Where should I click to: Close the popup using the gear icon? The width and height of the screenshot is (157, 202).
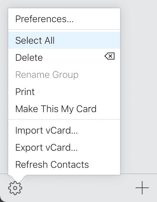[15, 188]
